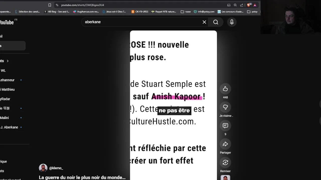Open video title La guerre du noir

(x=82, y=177)
